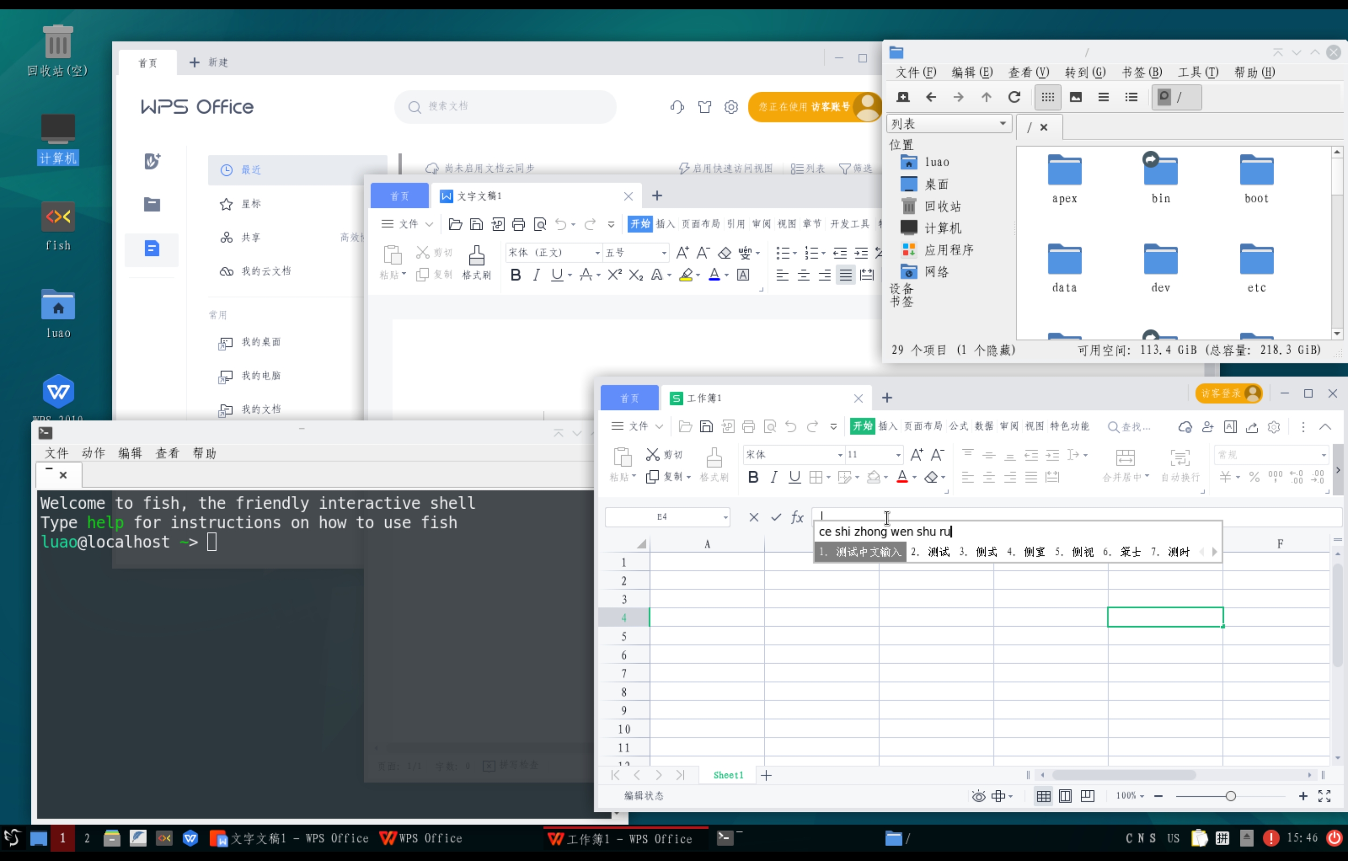
Task: Open the fish terminal desktop icon
Action: (x=58, y=217)
